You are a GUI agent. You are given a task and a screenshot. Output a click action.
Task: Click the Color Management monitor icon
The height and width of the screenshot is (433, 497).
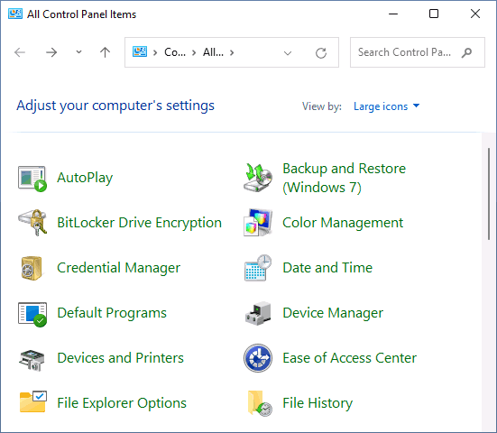click(x=258, y=223)
